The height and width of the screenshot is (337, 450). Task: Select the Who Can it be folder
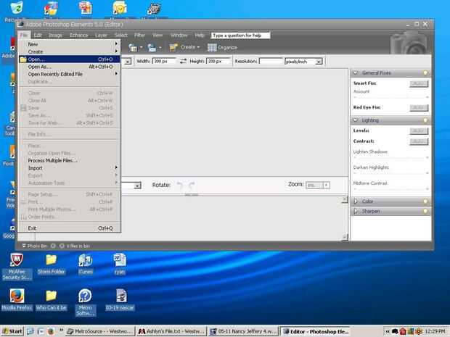tap(51, 299)
